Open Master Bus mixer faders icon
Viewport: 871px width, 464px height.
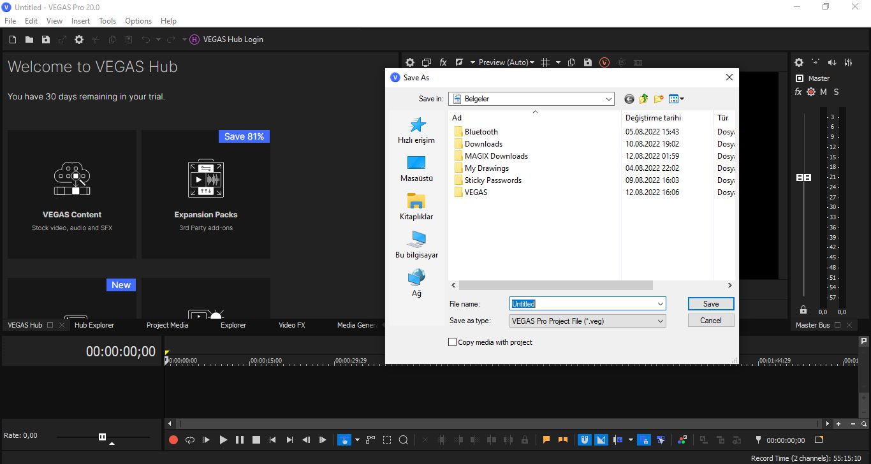coord(849,62)
